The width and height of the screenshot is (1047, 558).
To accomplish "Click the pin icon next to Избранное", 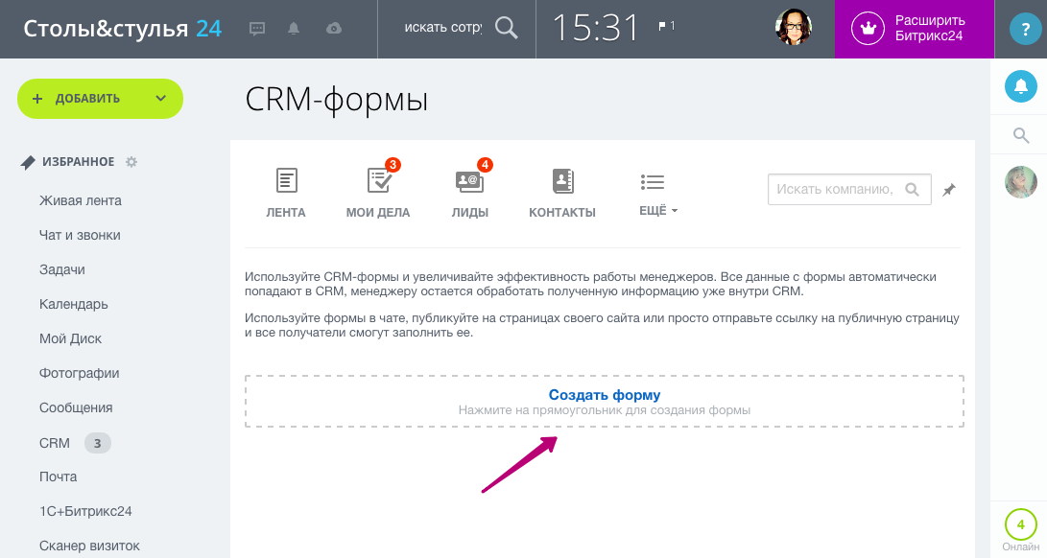I will tap(28, 162).
